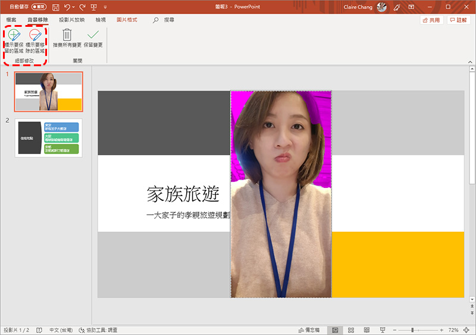476x335 pixels.
Task: Click the subtitle text on slide
Action: pos(188,215)
